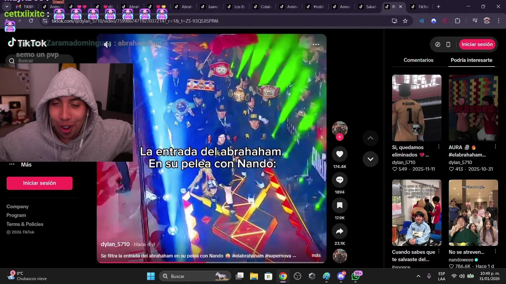
Task: Open File Explorer from taskbar
Action: pyautogui.click(x=253, y=276)
